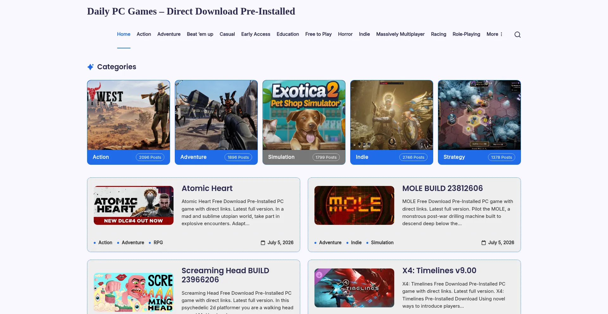This screenshot has width=608, height=314.
Task: Click July 5, 2026 on Atomic Heart card
Action: tap(281, 243)
